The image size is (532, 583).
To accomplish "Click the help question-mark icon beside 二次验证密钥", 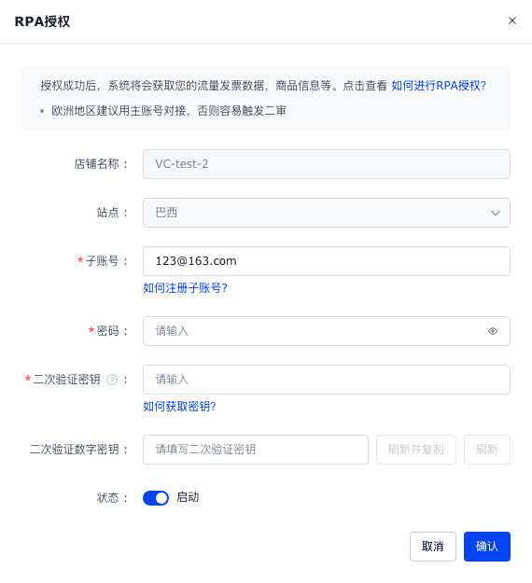I will 112,380.
